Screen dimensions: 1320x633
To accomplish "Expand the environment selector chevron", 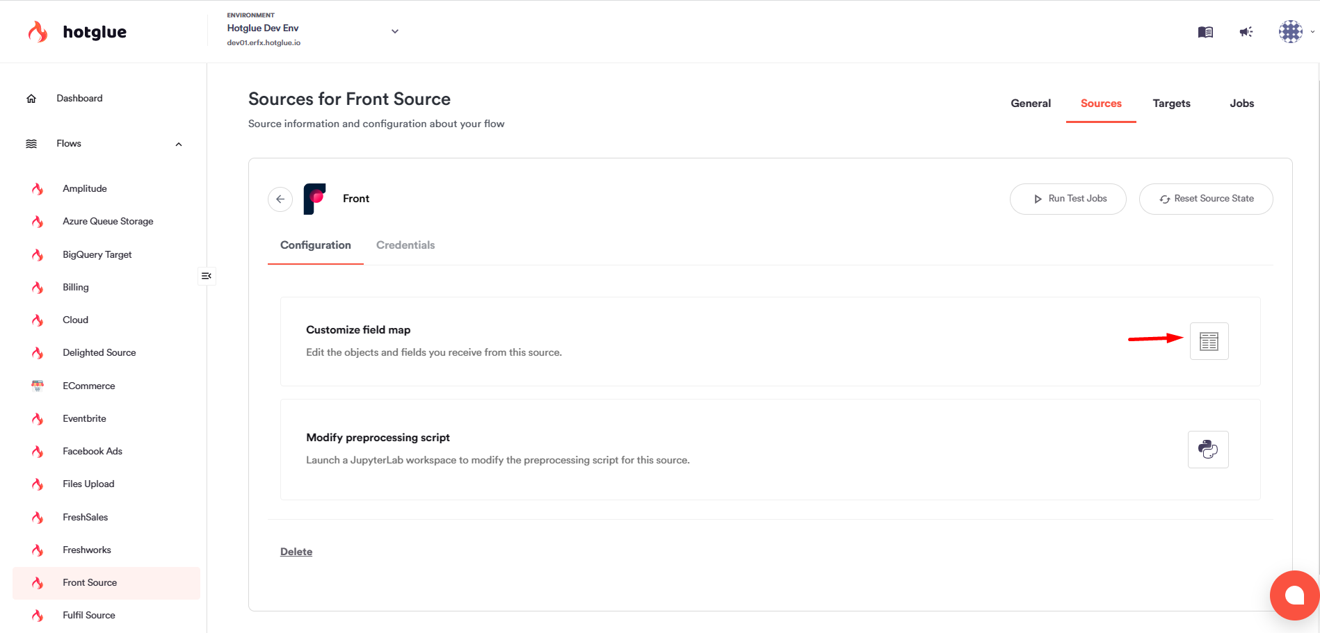I will coord(395,31).
